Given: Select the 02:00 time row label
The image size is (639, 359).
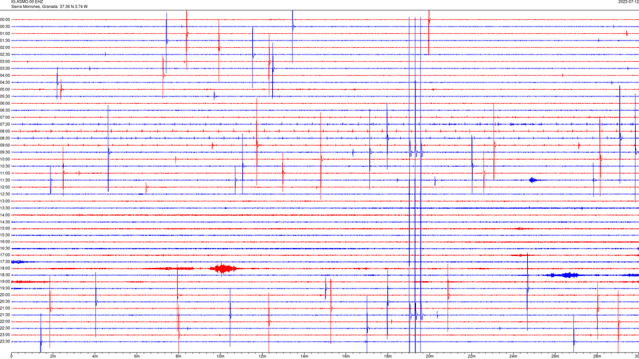Looking at the screenshot, I should (5, 47).
